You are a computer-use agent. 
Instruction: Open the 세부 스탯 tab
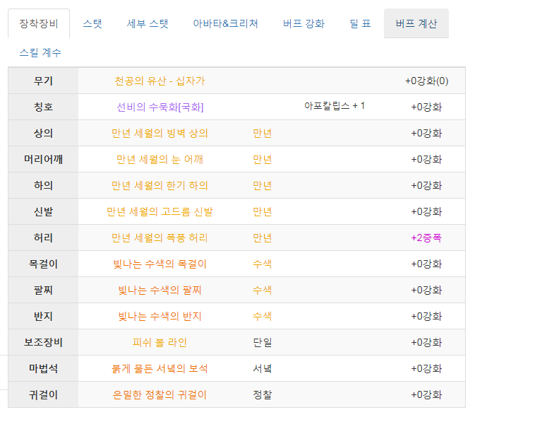point(147,23)
